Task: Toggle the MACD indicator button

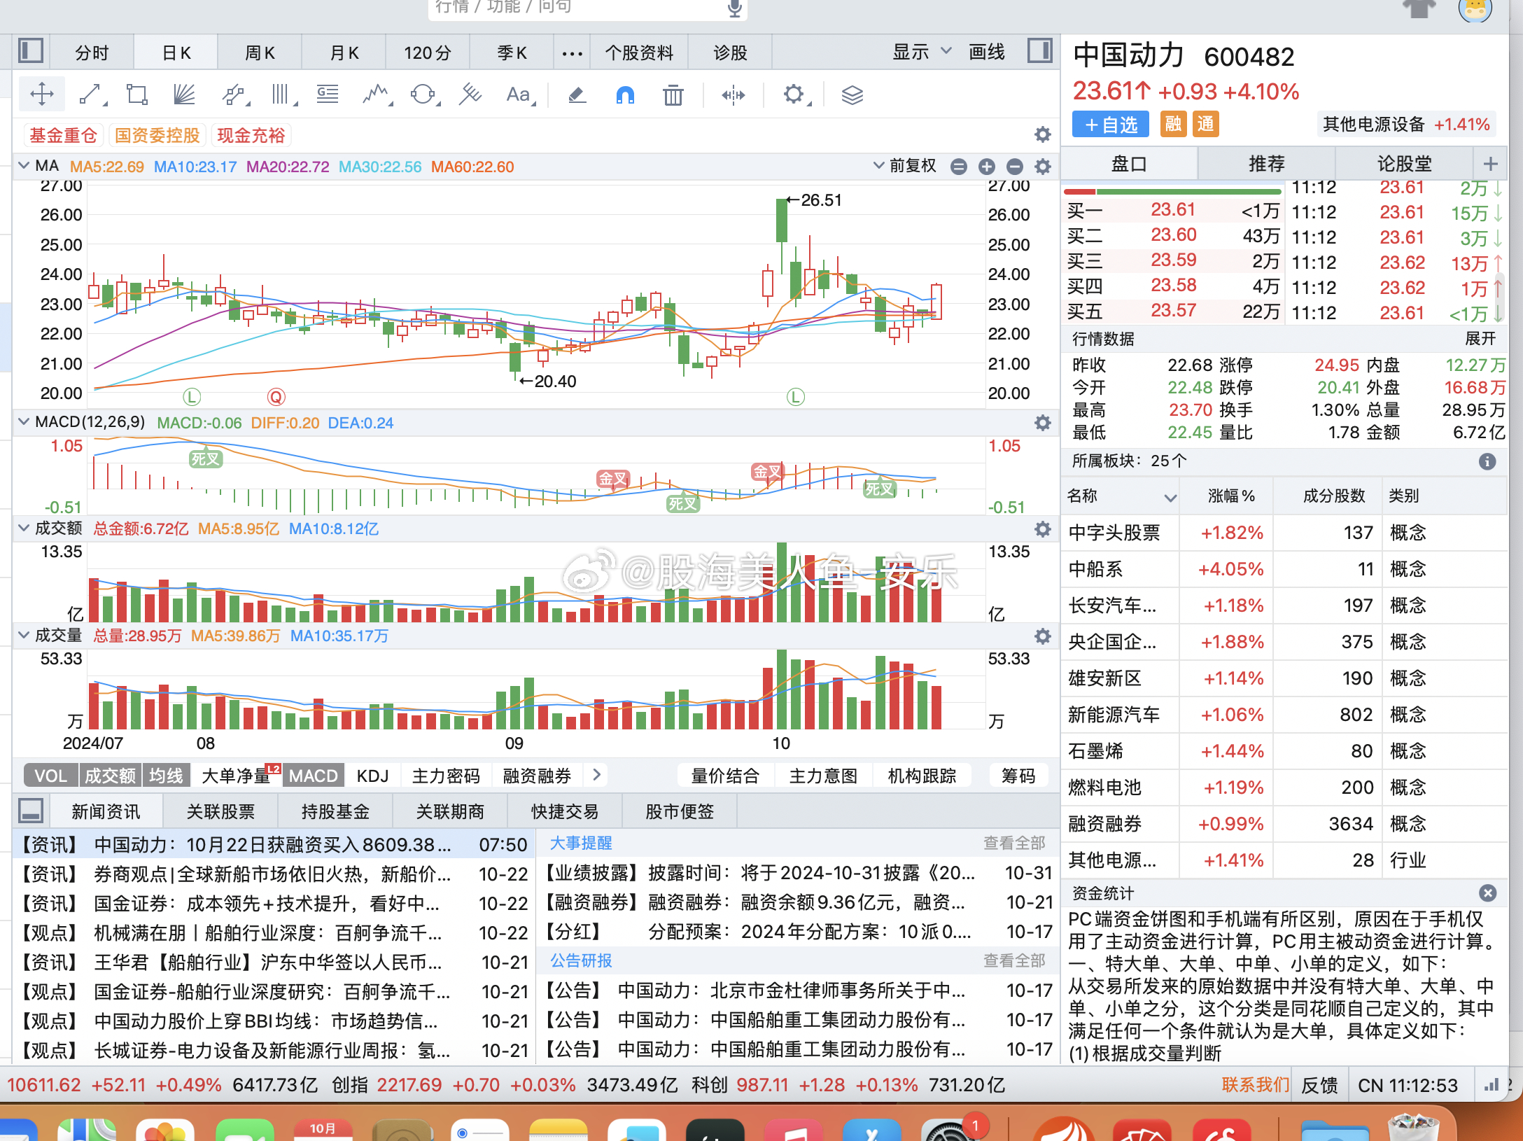Action: (x=314, y=776)
